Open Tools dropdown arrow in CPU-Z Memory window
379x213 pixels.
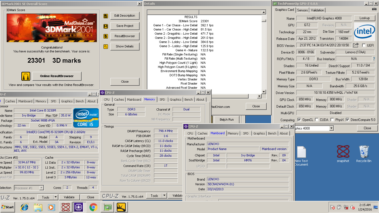tap(165, 196)
